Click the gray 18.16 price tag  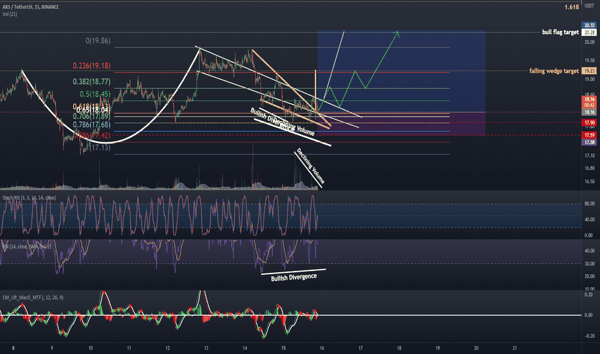(x=589, y=112)
